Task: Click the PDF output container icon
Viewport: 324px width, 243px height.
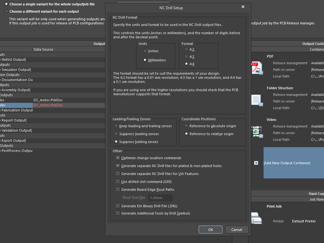Action: (x=257, y=68)
